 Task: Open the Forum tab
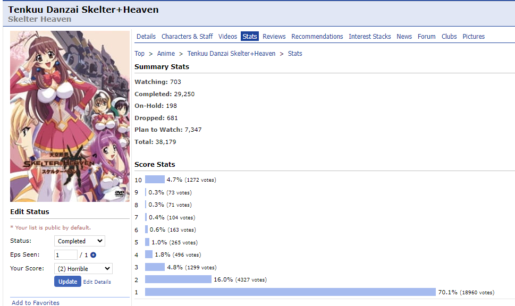click(x=427, y=37)
